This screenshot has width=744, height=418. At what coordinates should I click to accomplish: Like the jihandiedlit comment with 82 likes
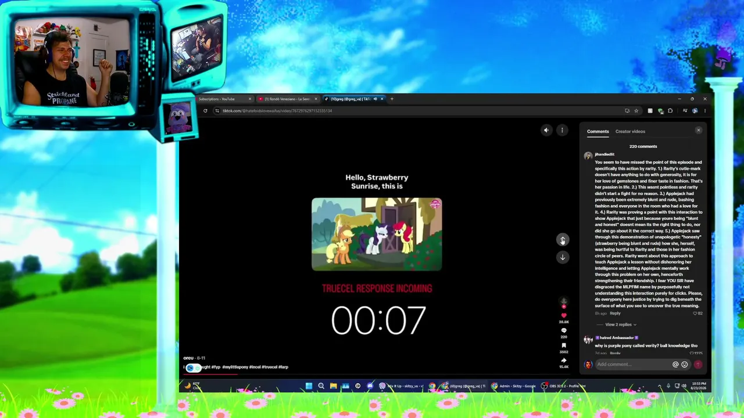(695, 313)
